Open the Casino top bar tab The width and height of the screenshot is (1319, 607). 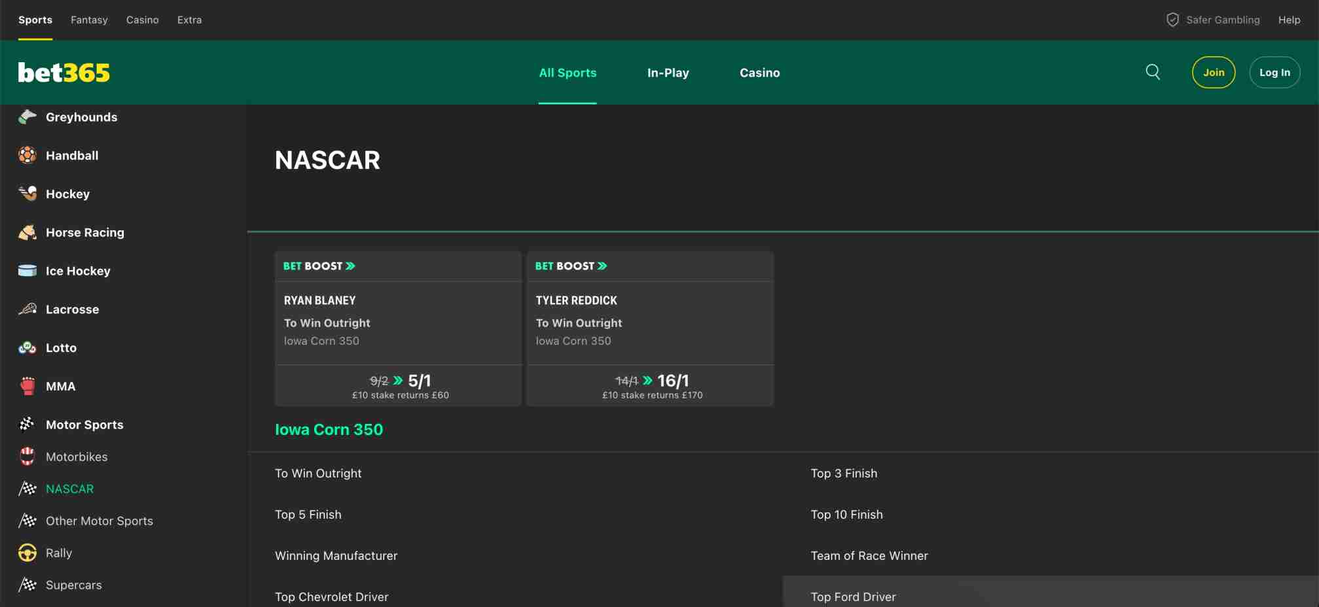(143, 20)
